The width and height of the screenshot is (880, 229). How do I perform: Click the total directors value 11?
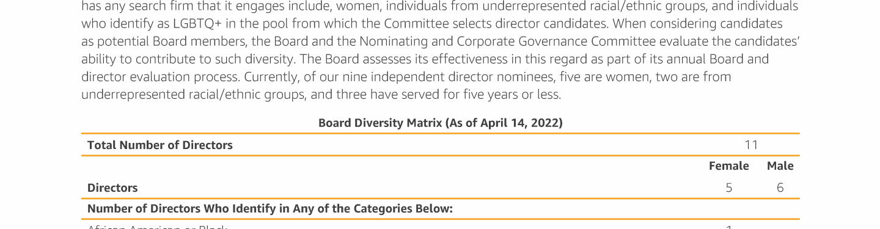tap(751, 145)
